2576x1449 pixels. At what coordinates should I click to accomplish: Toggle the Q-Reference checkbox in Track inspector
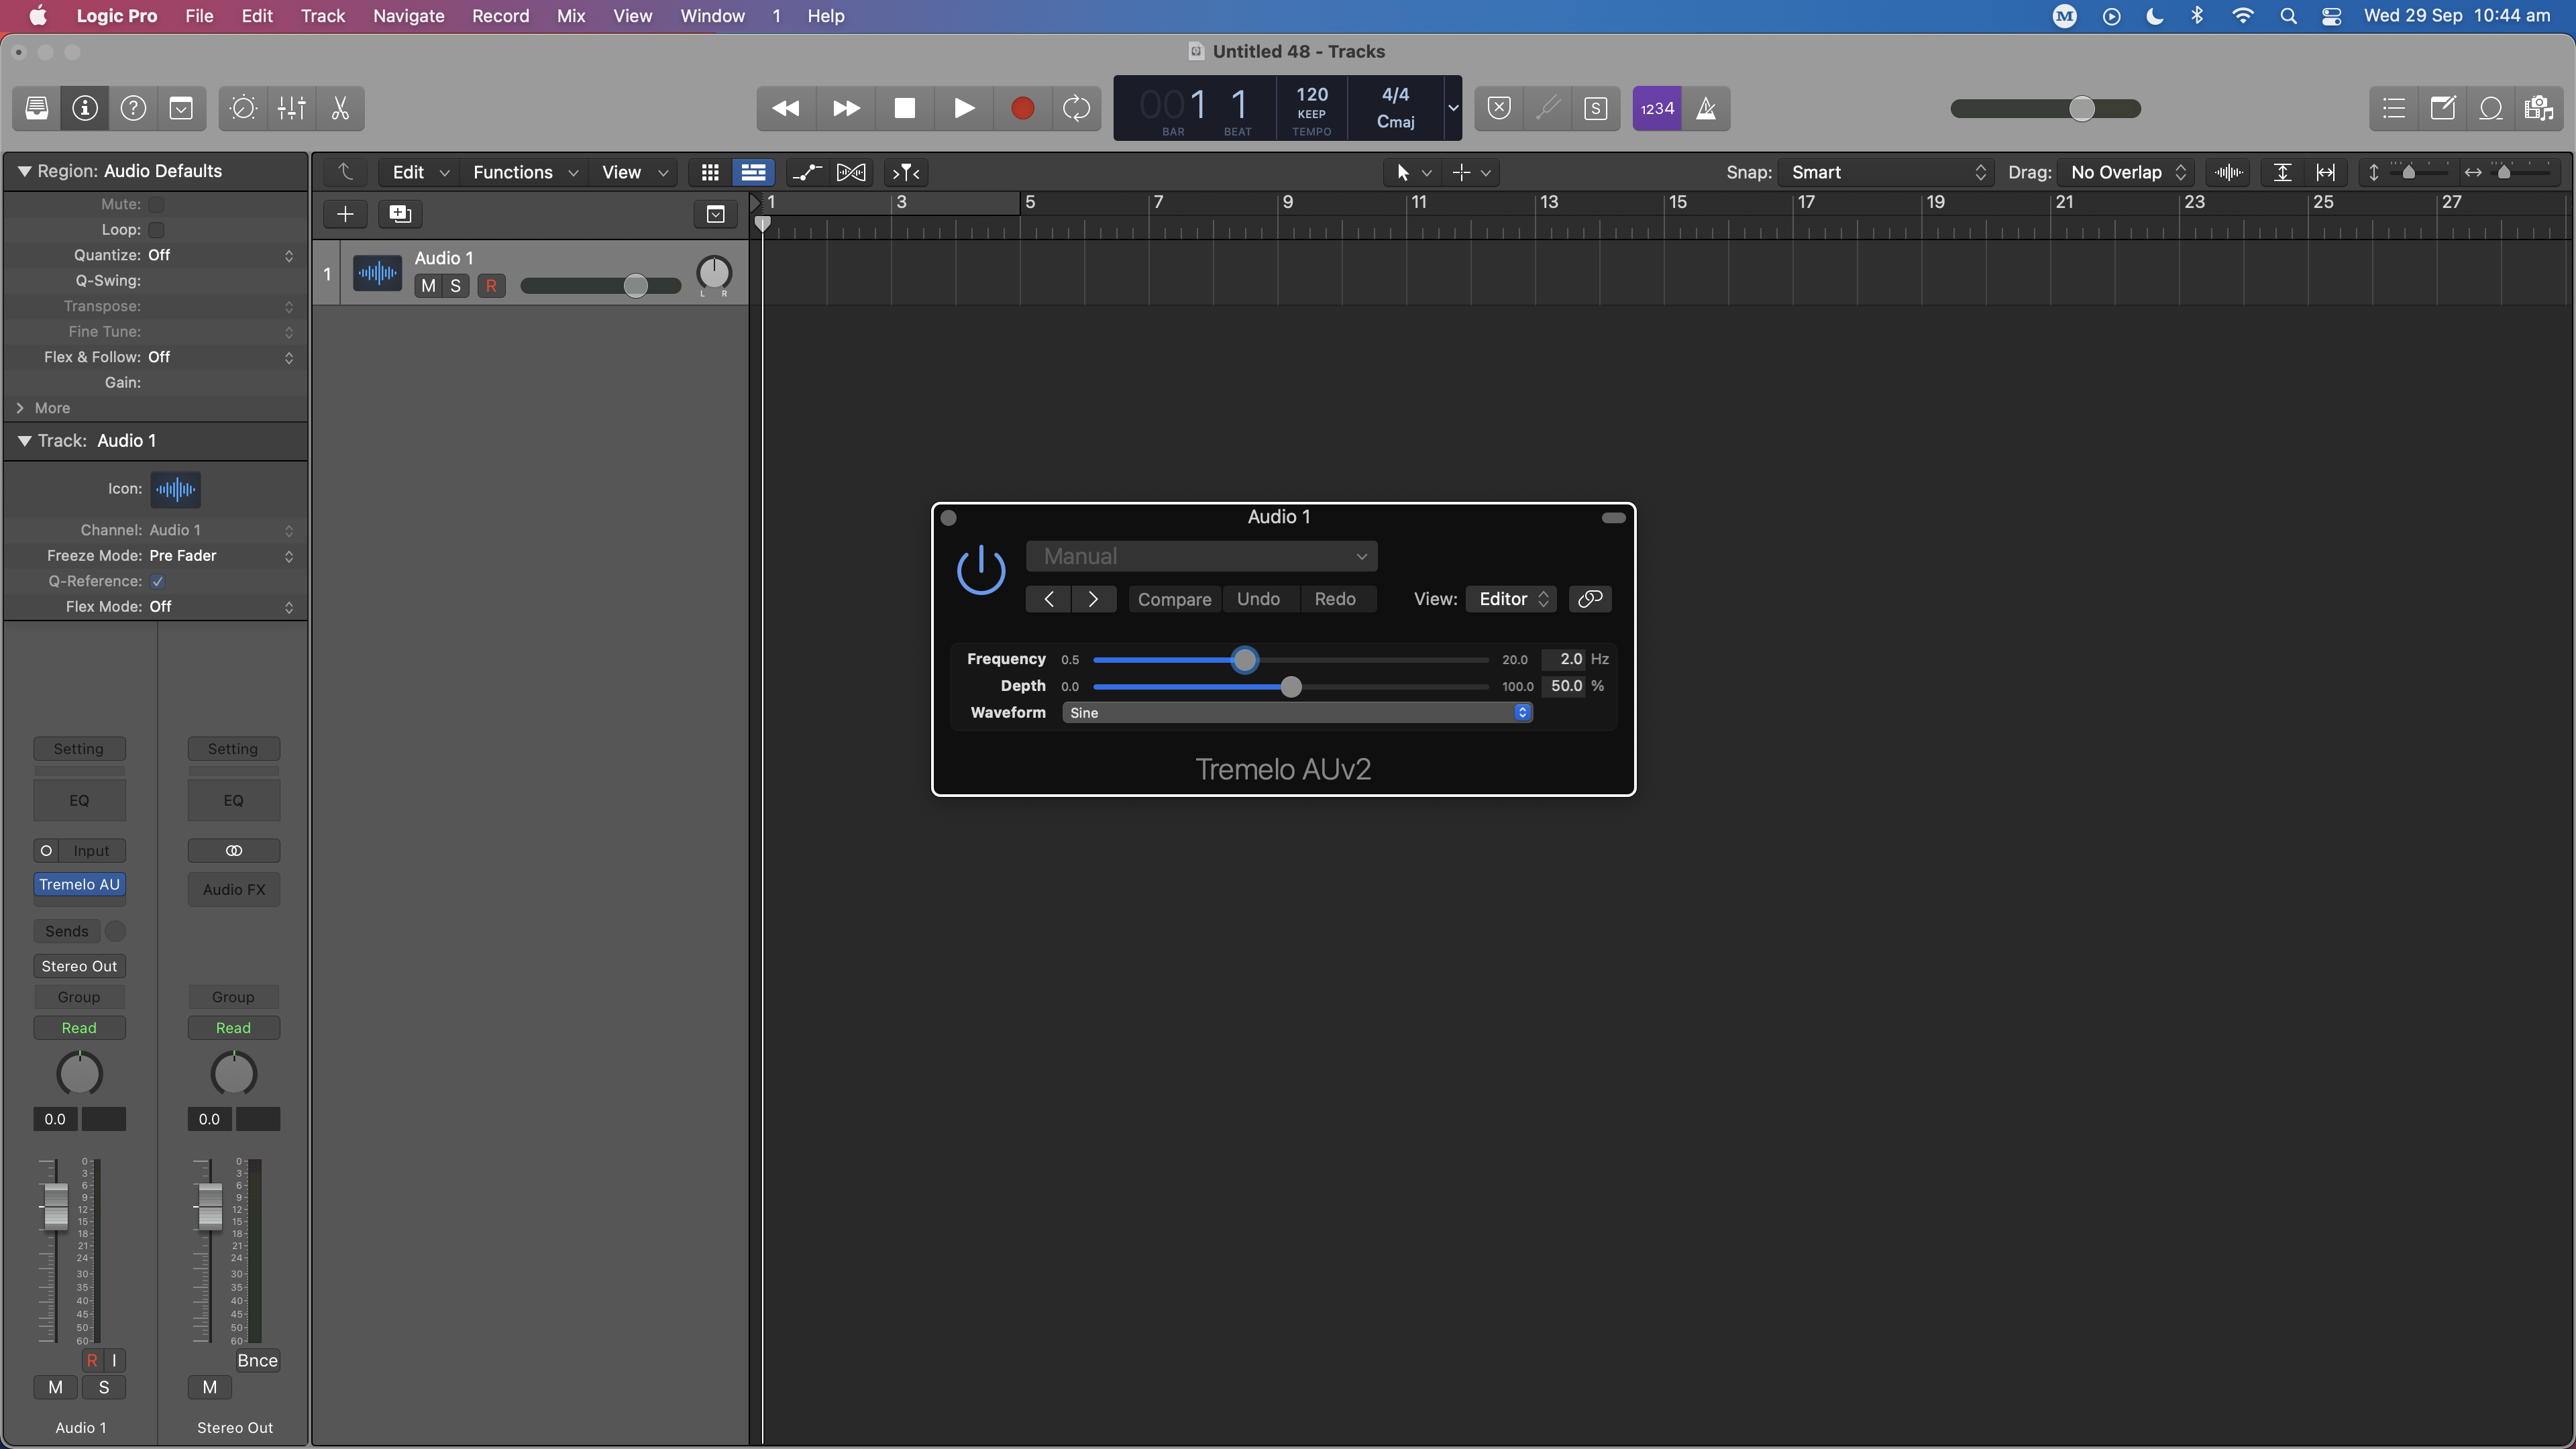click(x=157, y=581)
